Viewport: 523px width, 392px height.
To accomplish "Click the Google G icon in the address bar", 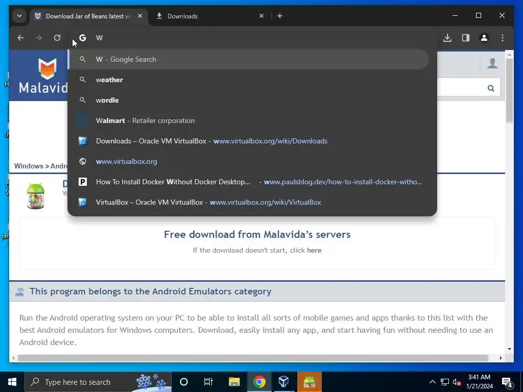I will pos(82,38).
